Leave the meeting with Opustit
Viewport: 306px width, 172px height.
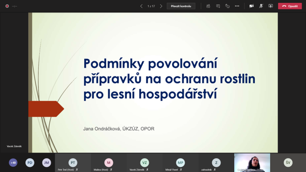[290, 6]
